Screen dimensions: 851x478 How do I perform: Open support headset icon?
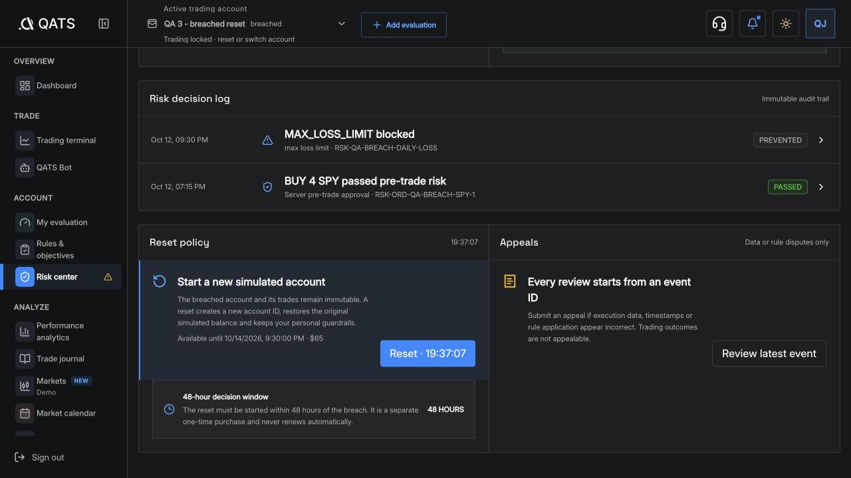coord(719,24)
